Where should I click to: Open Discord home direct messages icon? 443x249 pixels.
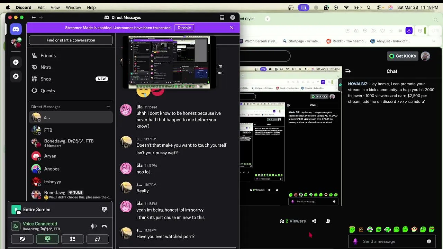tap(16, 29)
